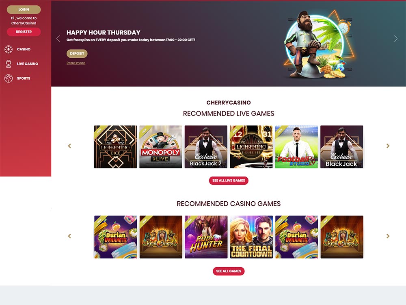Open the Live Casino menu item
Screen dimensions: 406x305
[28, 64]
